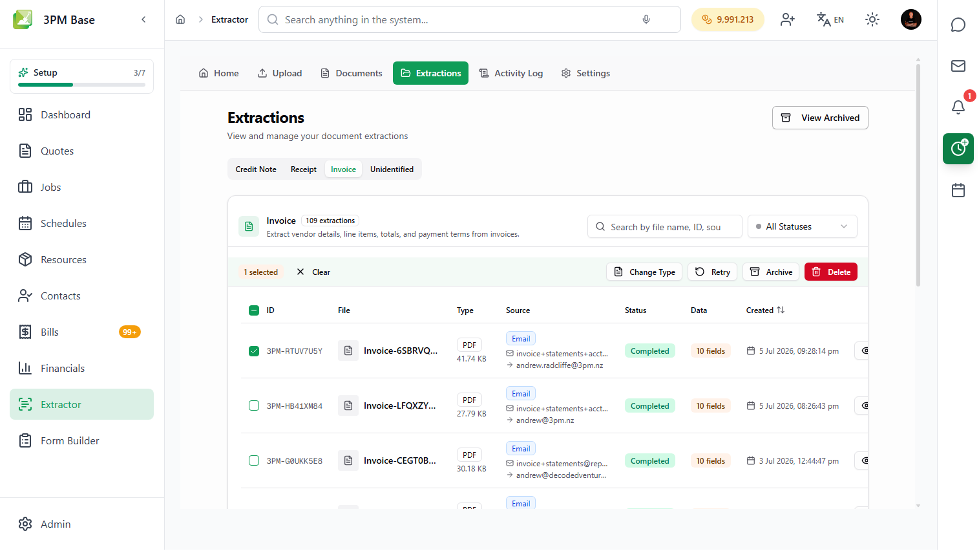Open language selector EN

(830, 19)
